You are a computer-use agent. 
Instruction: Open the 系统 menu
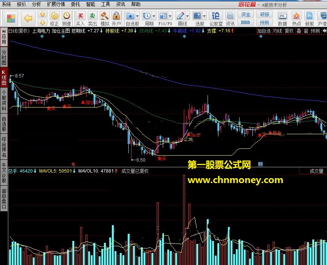[6, 4]
